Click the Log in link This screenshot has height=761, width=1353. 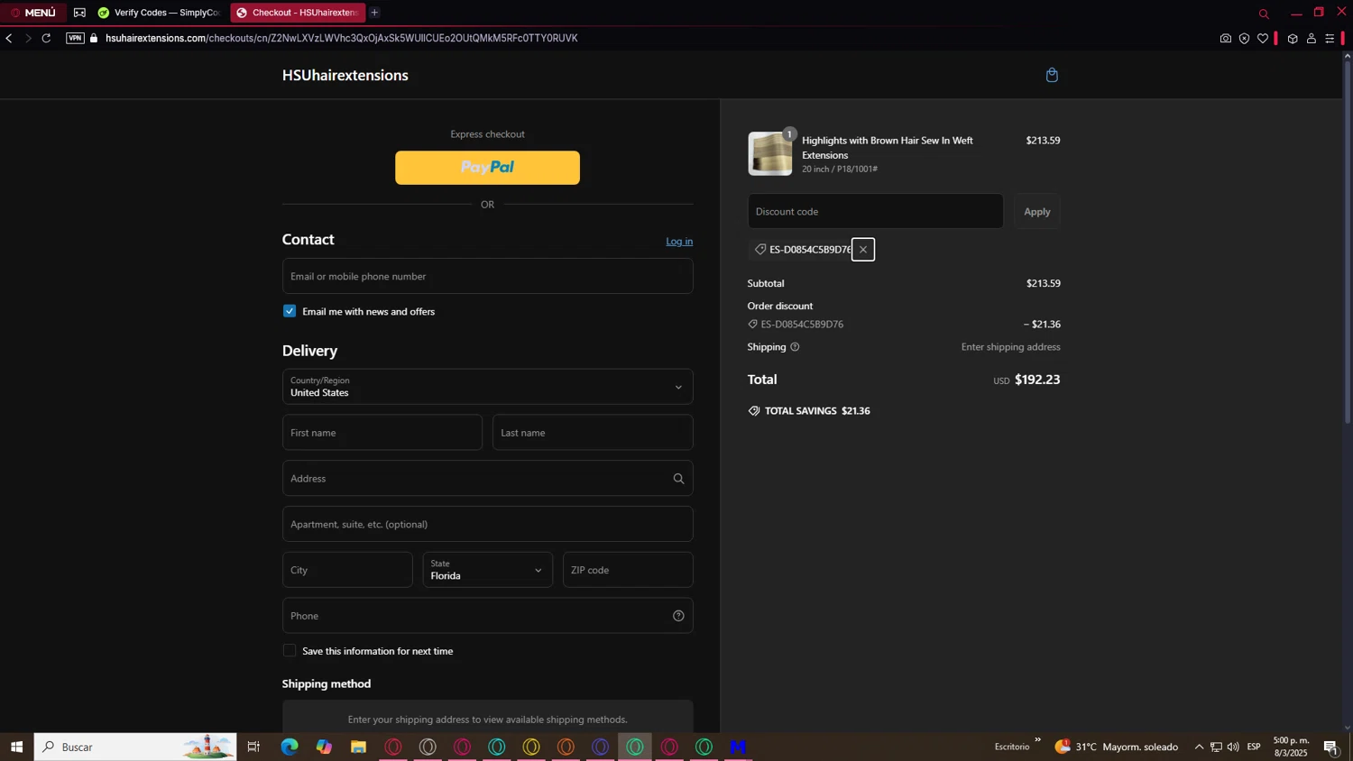tap(679, 241)
